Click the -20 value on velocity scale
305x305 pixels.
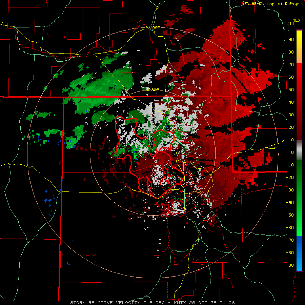(290, 177)
